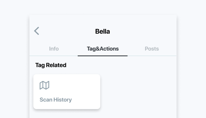206x118 pixels.
Task: Show Bella's details via Info tab
Action: click(x=54, y=49)
